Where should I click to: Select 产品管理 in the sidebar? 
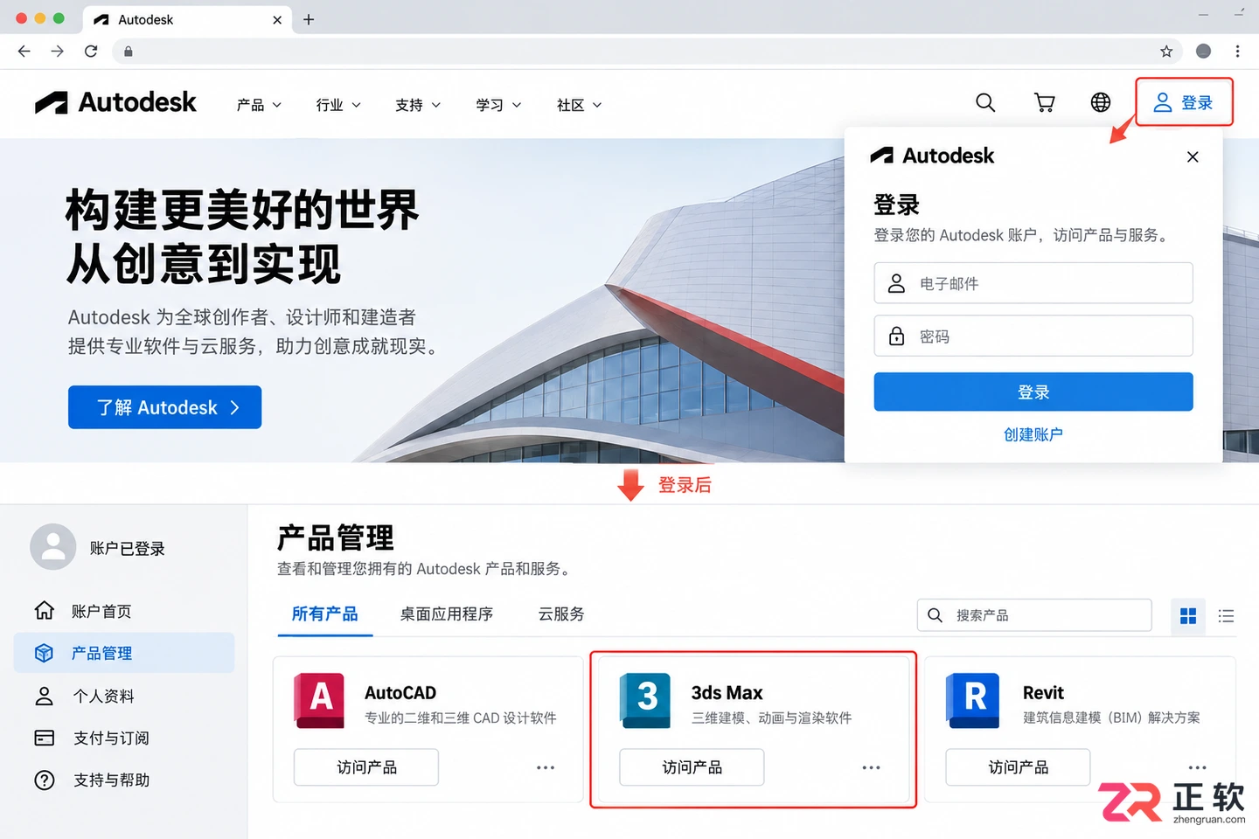pyautogui.click(x=124, y=653)
